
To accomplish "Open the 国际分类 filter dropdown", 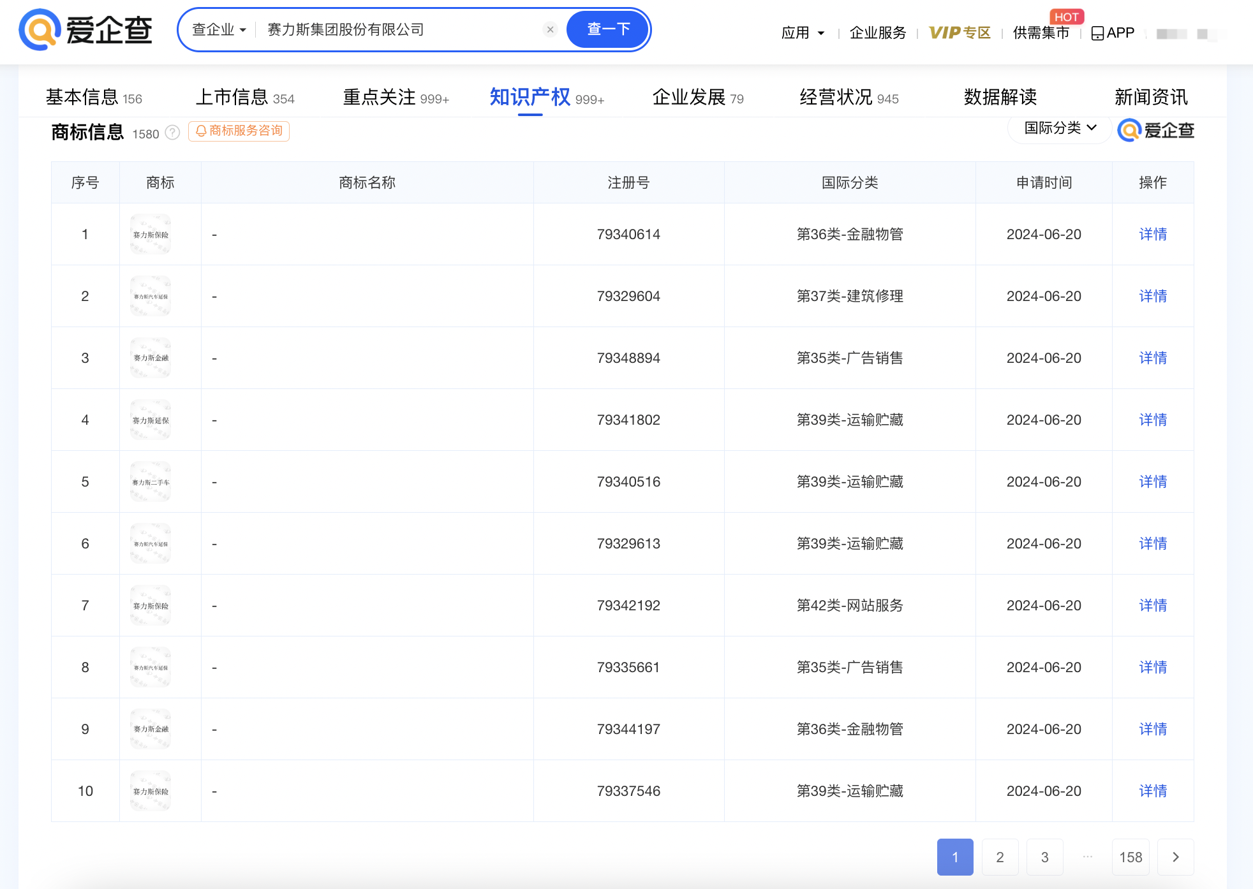I will 1060,128.
